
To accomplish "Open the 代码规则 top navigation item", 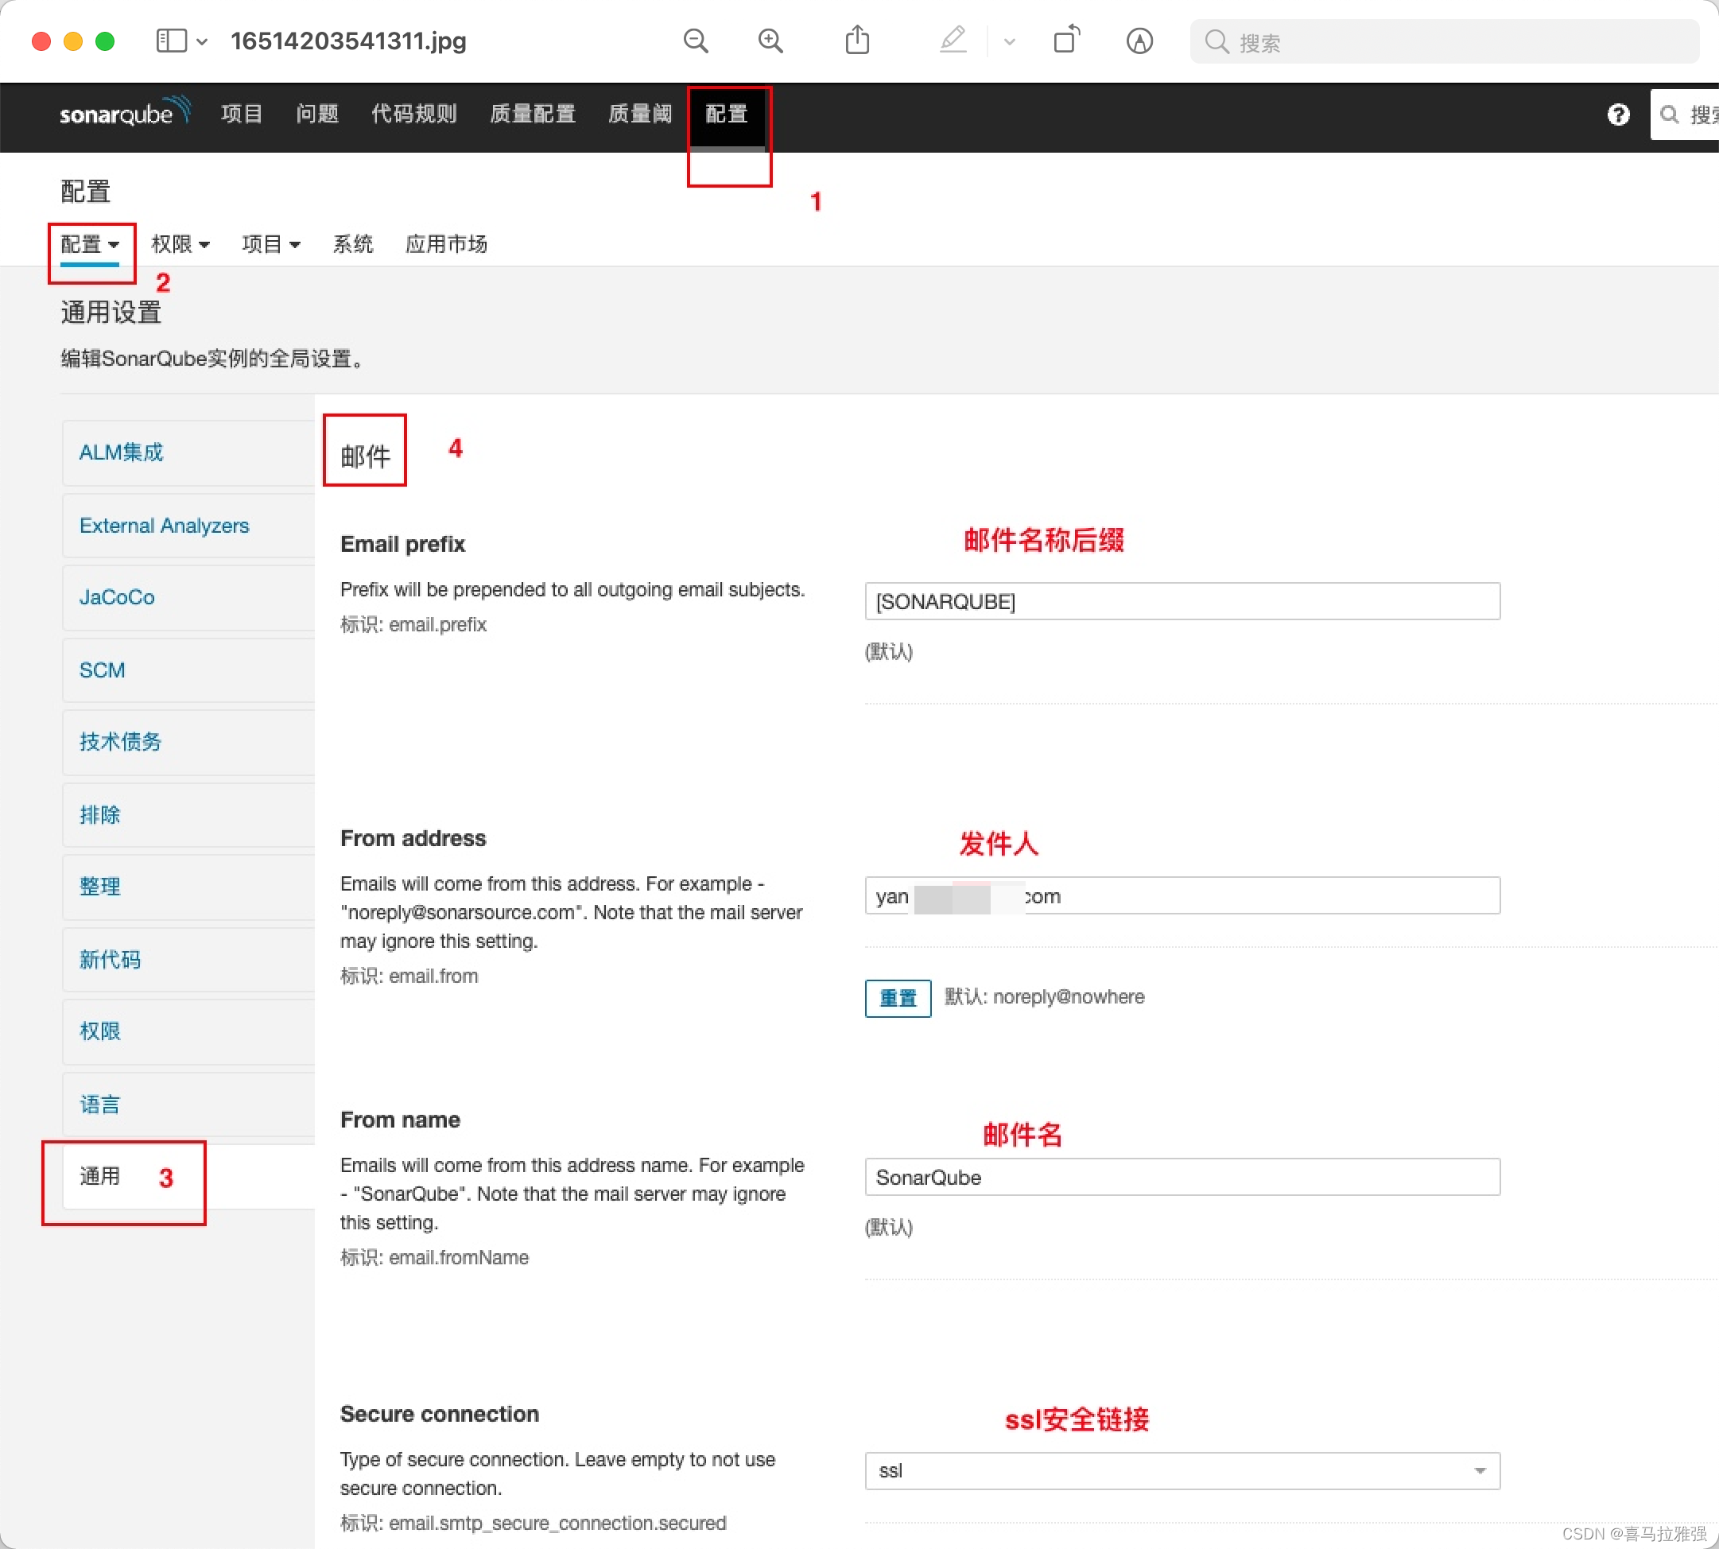I will click(413, 113).
